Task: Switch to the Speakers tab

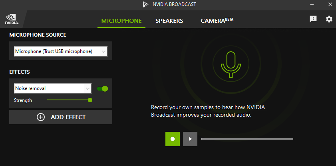Action: point(169,21)
